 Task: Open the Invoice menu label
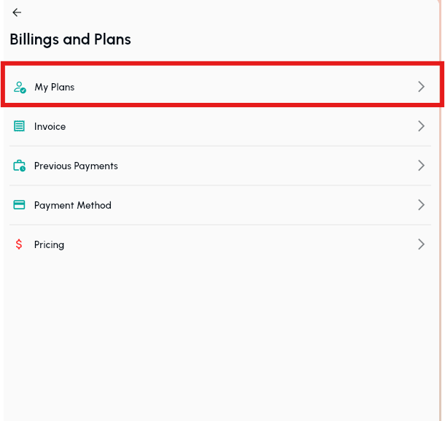(50, 127)
